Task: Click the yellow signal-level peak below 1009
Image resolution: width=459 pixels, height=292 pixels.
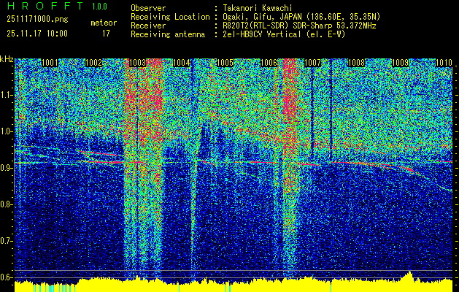Action: (x=409, y=275)
